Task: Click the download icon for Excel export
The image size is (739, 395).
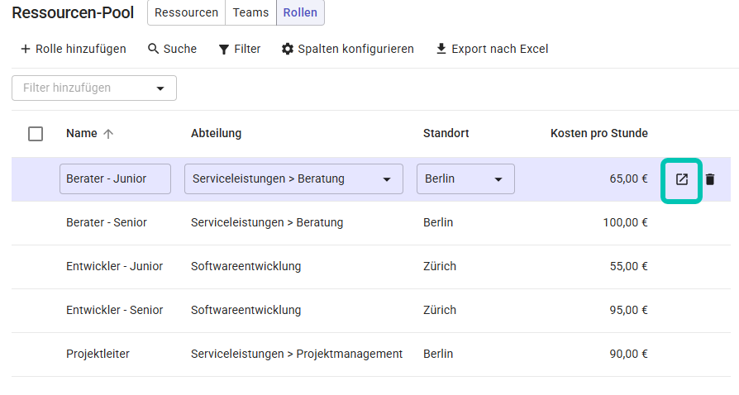Action: coord(441,49)
